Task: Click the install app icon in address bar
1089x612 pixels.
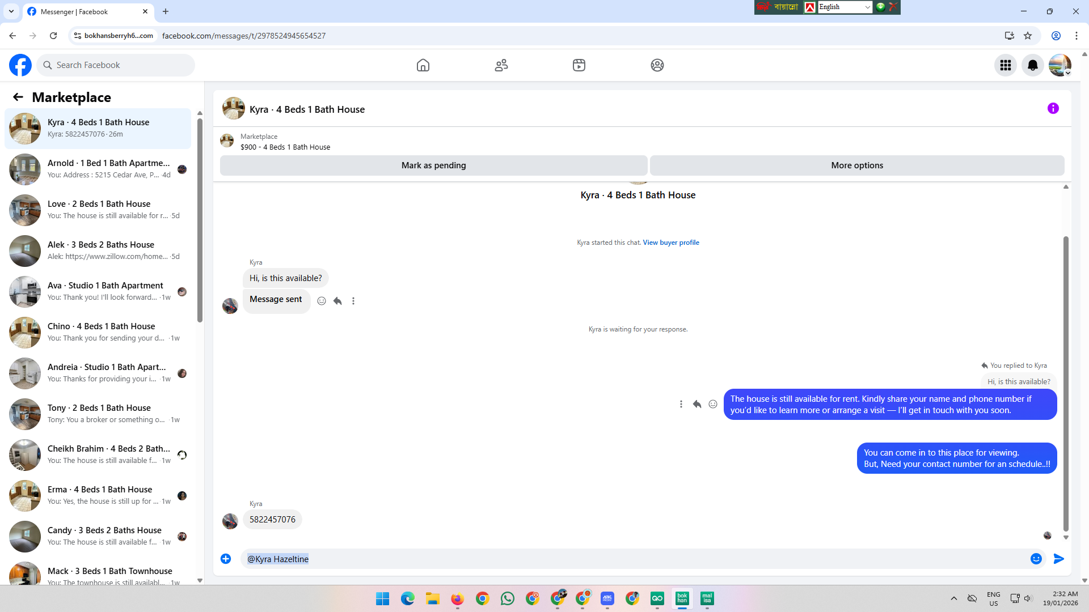Action: point(1010,36)
